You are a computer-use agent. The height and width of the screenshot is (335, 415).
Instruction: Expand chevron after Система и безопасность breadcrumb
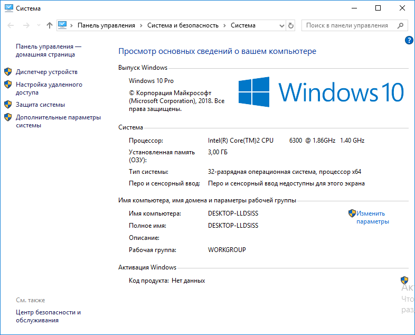pyautogui.click(x=224, y=25)
